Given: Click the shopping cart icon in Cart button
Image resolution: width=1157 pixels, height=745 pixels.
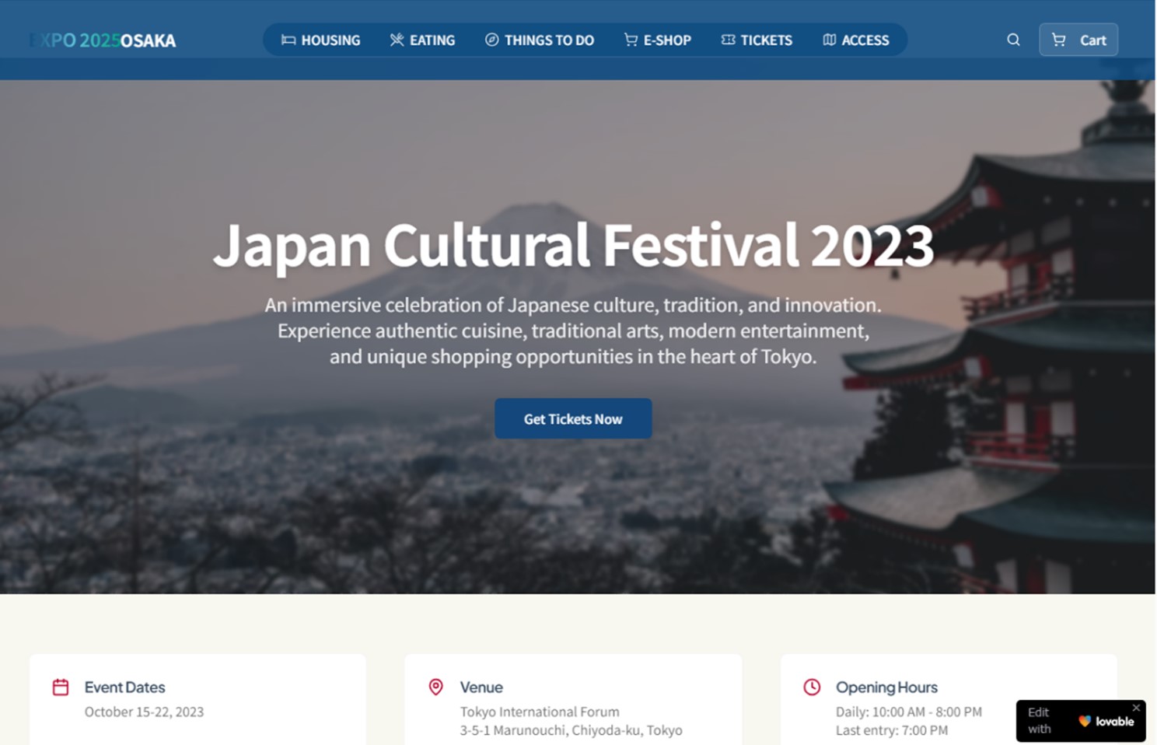Looking at the screenshot, I should coord(1058,40).
